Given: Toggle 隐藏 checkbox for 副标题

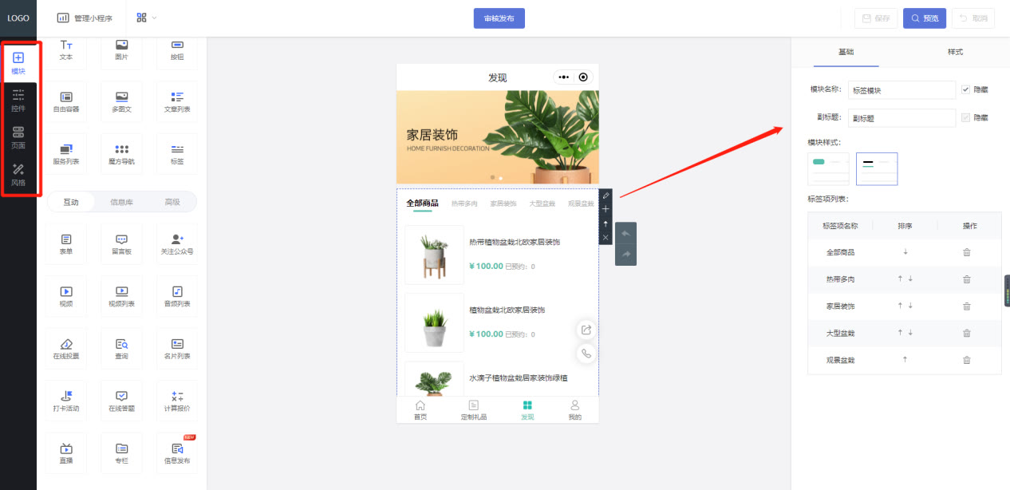Looking at the screenshot, I should tap(966, 117).
